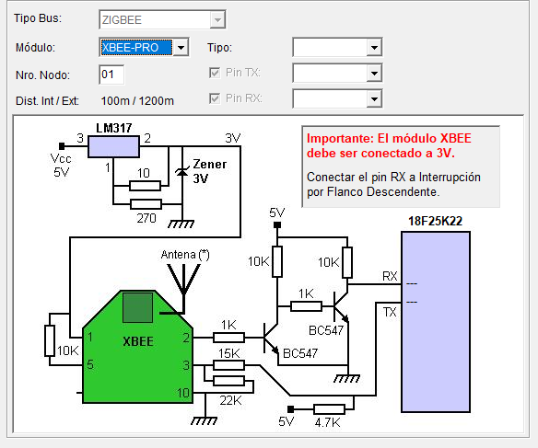Toggle the Pin RX checkbox
538x448 pixels.
point(215,98)
